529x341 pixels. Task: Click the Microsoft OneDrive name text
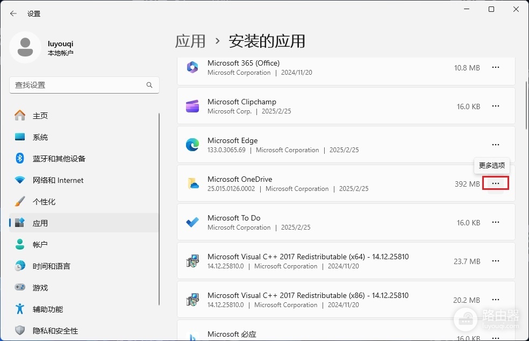[240, 179]
